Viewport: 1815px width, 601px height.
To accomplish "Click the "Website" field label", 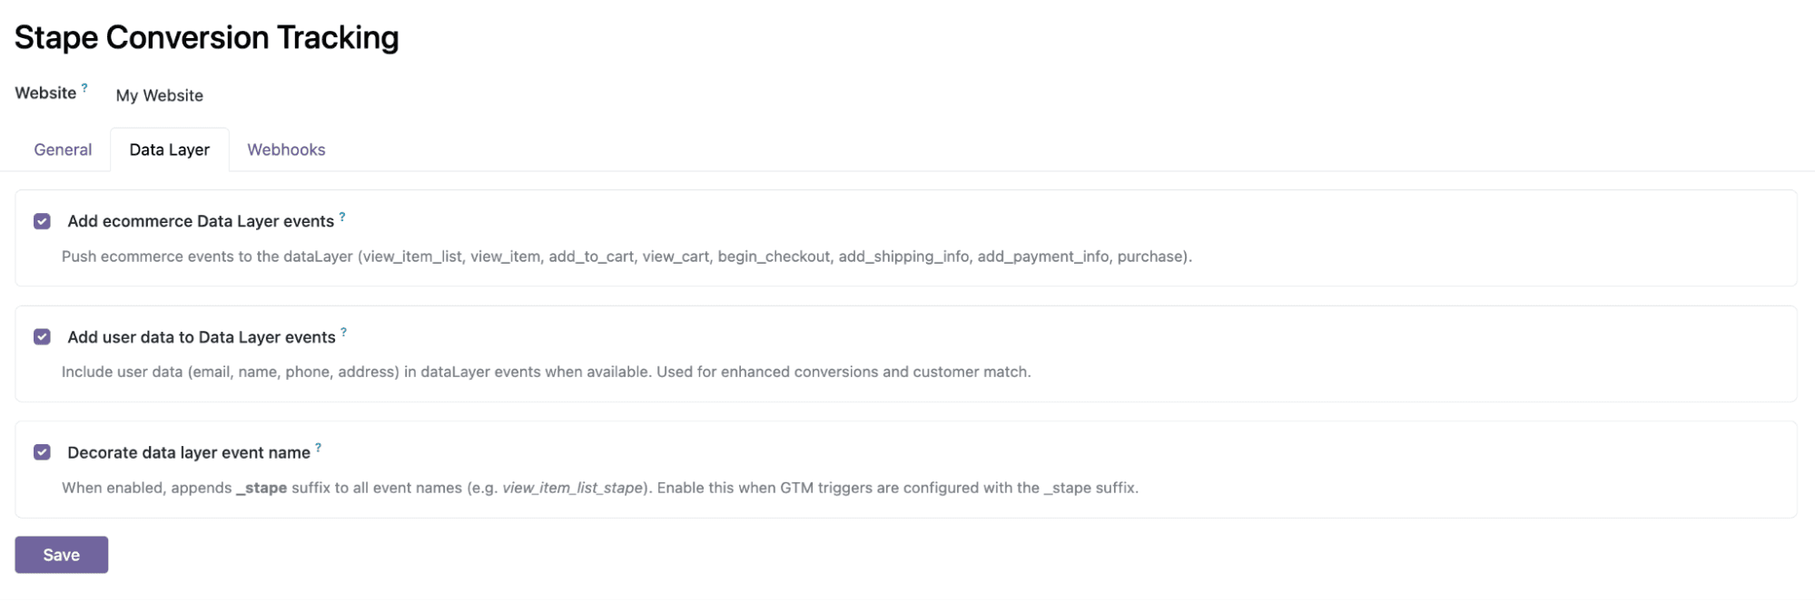I will coord(46,92).
